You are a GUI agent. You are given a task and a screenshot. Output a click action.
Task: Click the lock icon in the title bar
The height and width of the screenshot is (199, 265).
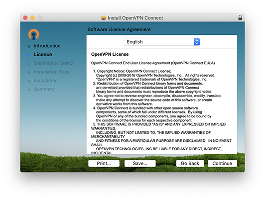click(x=240, y=18)
